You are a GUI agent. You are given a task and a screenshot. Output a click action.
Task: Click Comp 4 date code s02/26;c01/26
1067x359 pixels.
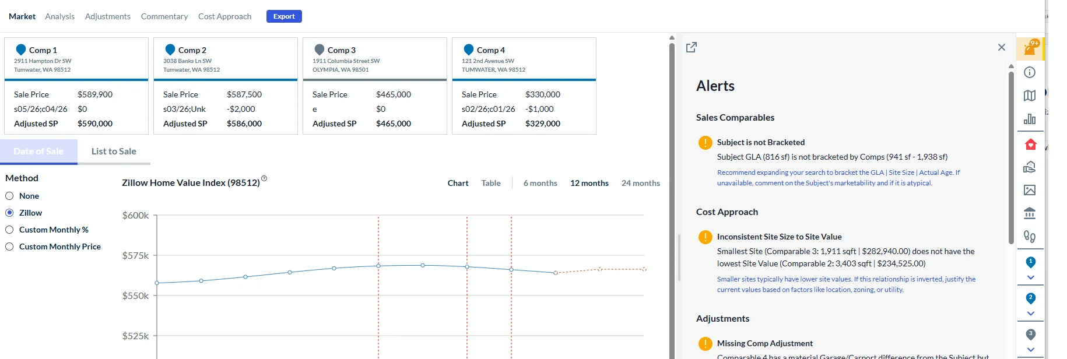pyautogui.click(x=489, y=109)
